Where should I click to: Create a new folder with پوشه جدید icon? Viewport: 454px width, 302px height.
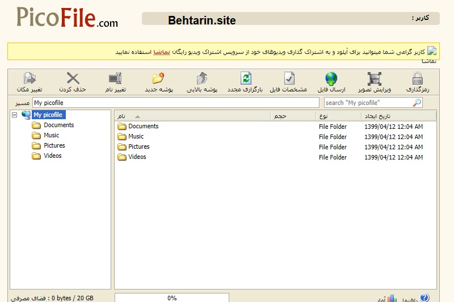tap(158, 78)
